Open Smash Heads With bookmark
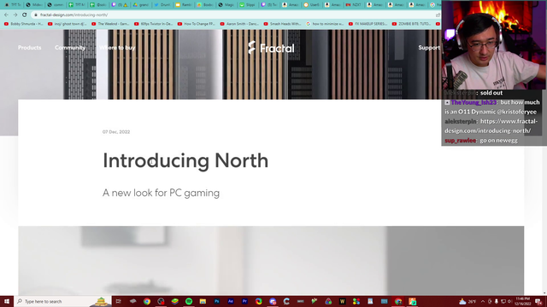 pyautogui.click(x=282, y=24)
